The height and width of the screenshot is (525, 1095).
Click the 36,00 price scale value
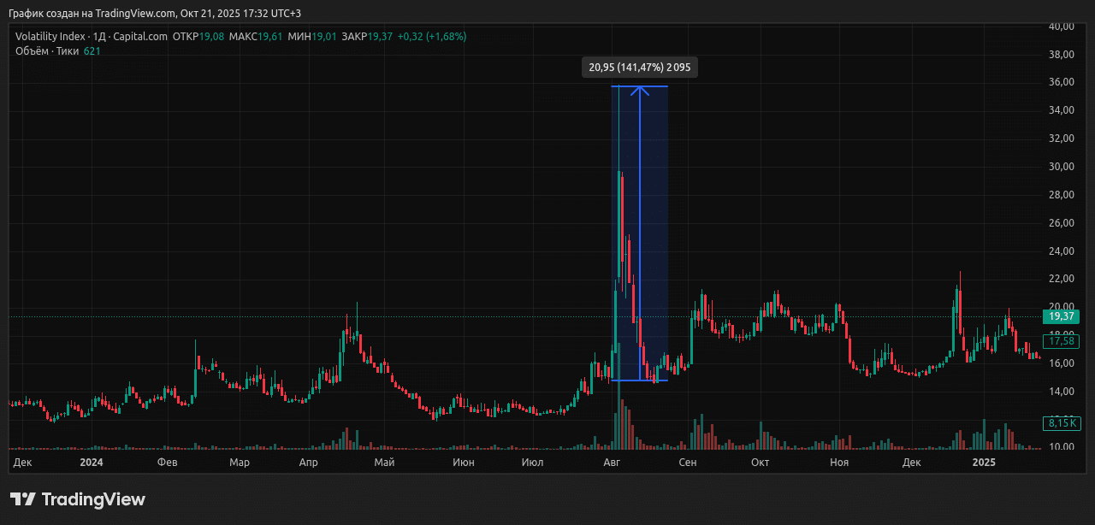point(1061,83)
